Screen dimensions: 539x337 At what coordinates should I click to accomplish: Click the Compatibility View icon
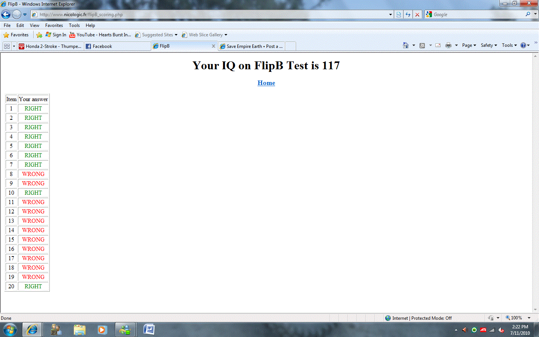pyautogui.click(x=399, y=15)
